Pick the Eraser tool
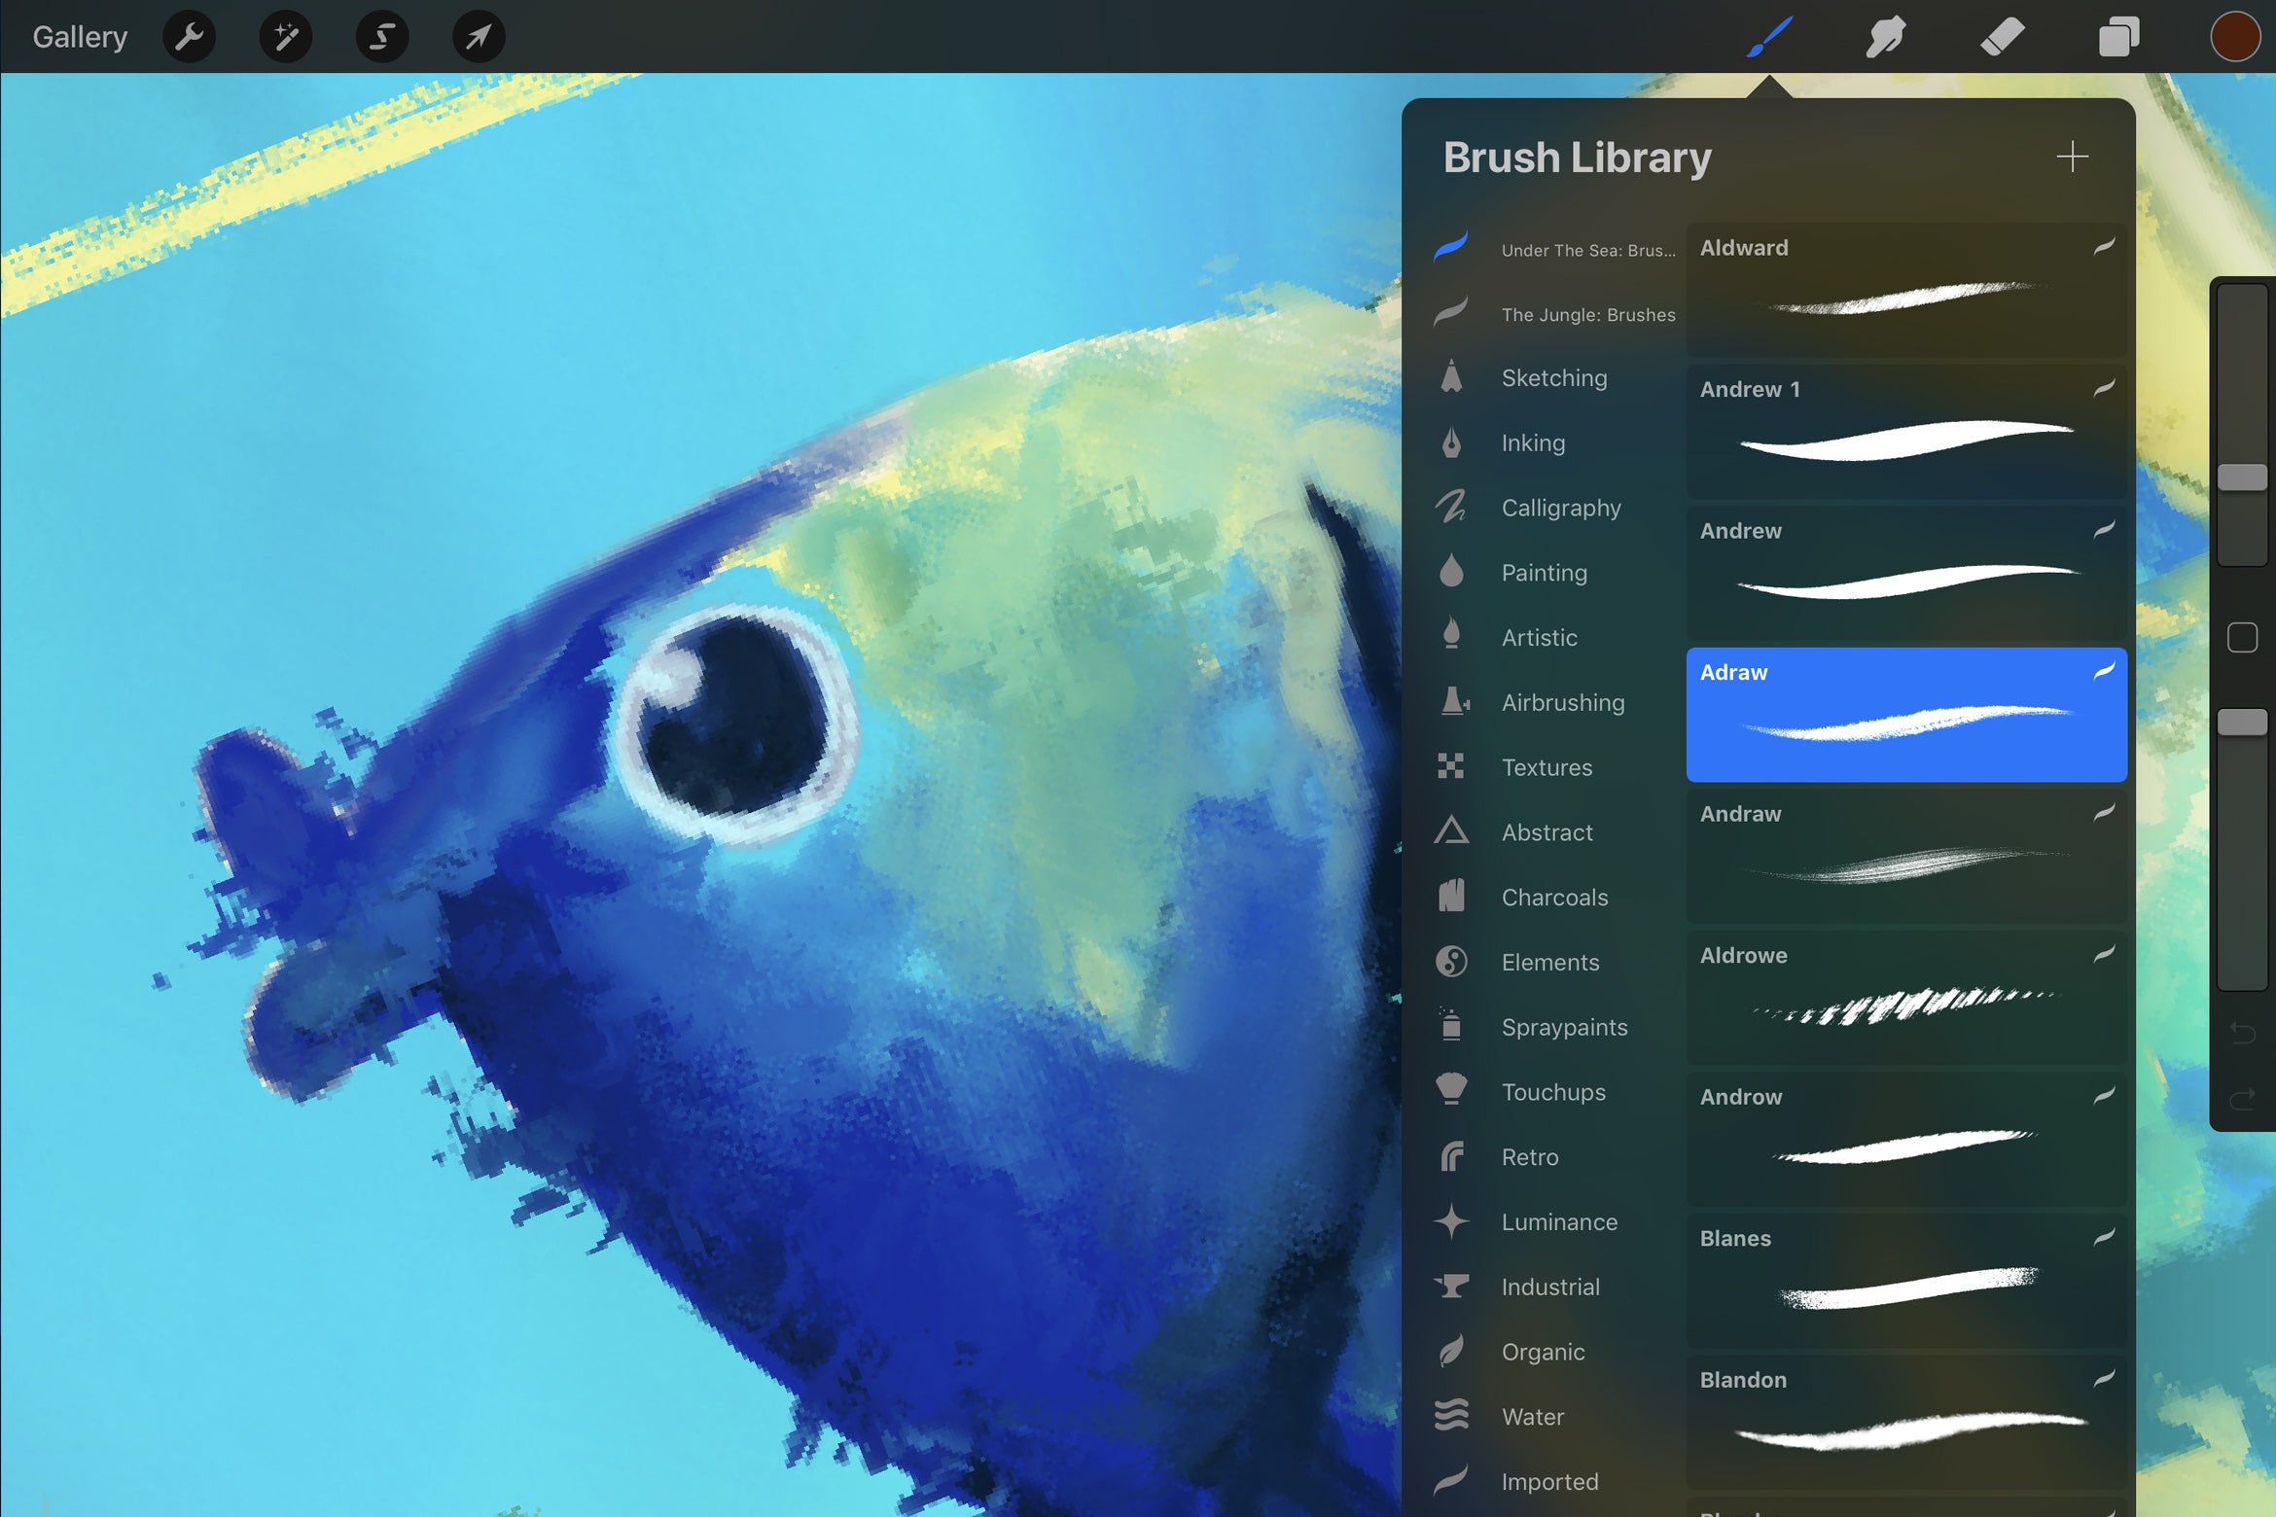 tap(2001, 36)
